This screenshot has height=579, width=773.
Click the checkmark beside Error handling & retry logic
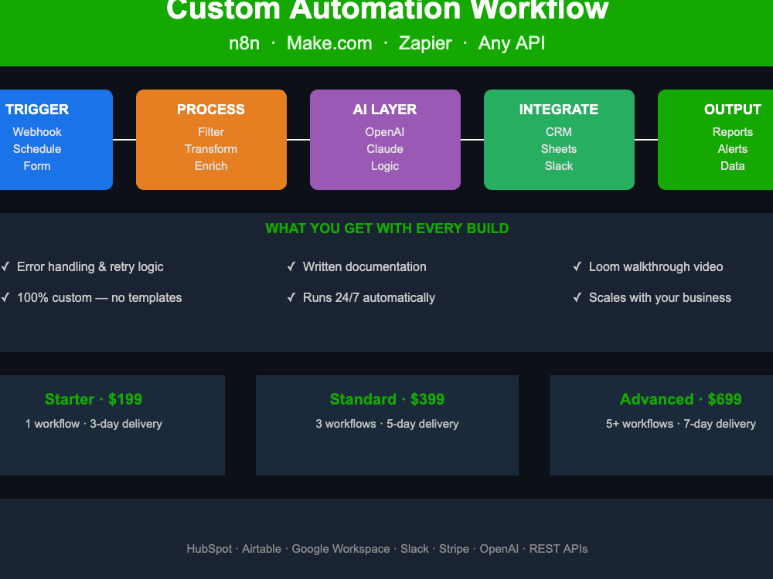[5, 267]
